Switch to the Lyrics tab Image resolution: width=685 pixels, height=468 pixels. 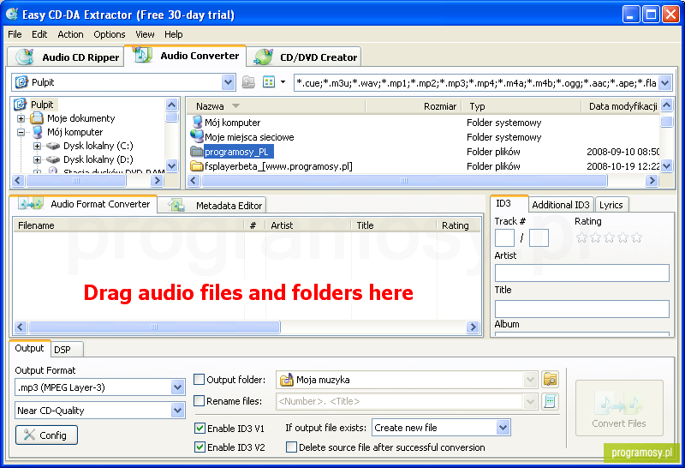[611, 205]
